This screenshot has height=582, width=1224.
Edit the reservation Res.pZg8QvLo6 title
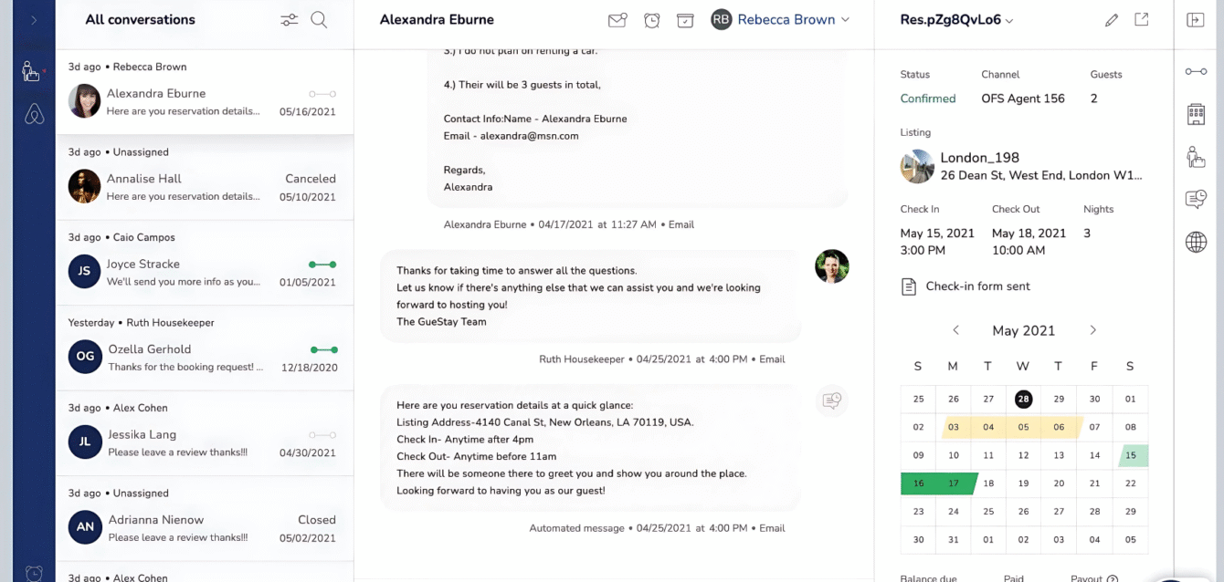[1112, 18]
